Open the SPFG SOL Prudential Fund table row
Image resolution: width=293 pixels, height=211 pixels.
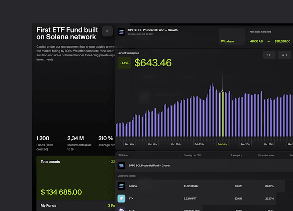click(x=204, y=166)
